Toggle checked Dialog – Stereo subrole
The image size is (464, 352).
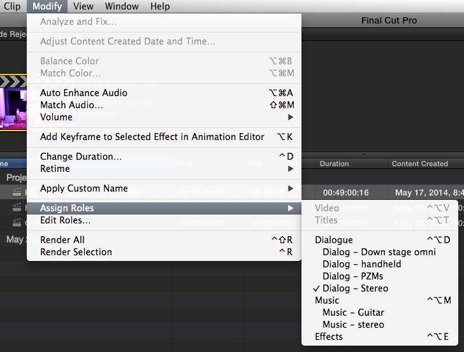point(380,288)
